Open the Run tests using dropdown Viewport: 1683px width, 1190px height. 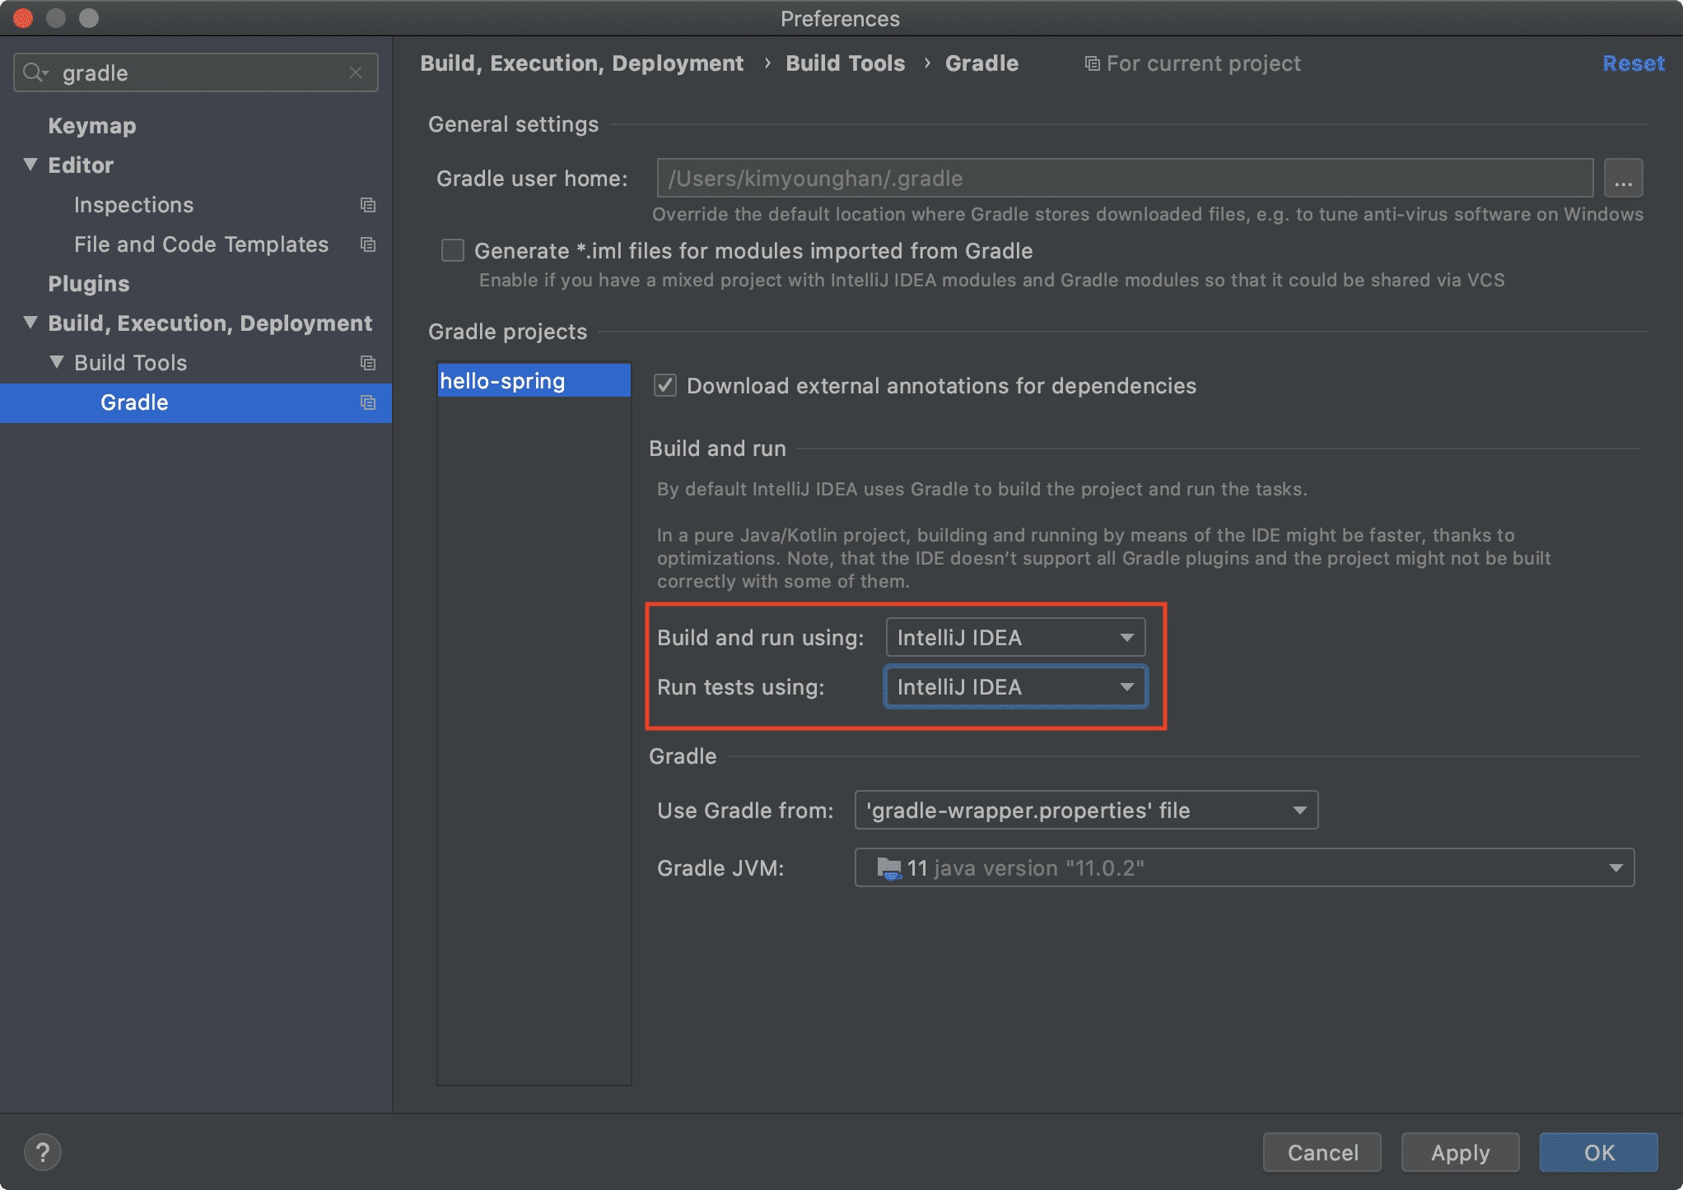tap(1015, 687)
